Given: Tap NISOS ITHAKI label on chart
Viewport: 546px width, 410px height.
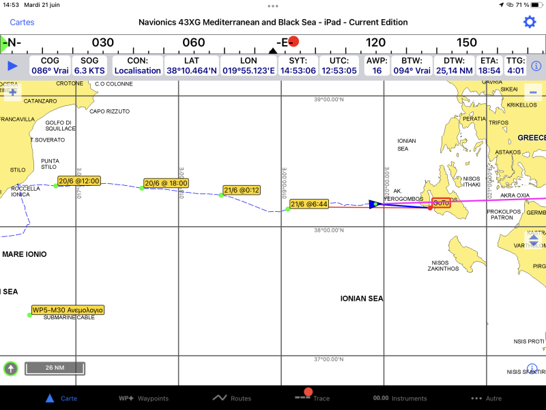Looking at the screenshot, I should tap(472, 181).
